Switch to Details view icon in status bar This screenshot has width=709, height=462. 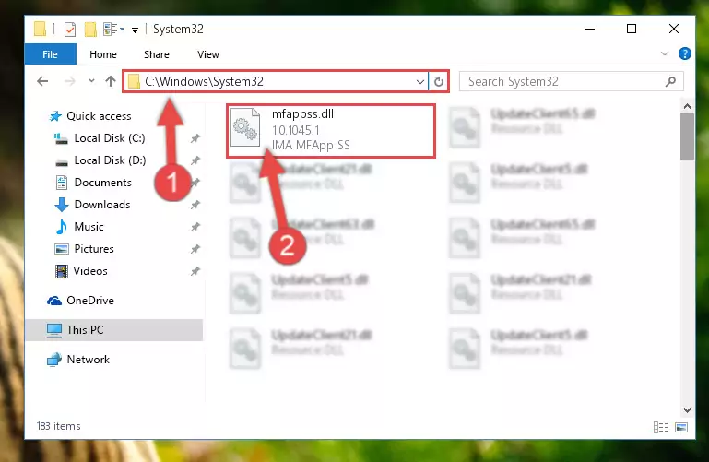tap(661, 427)
